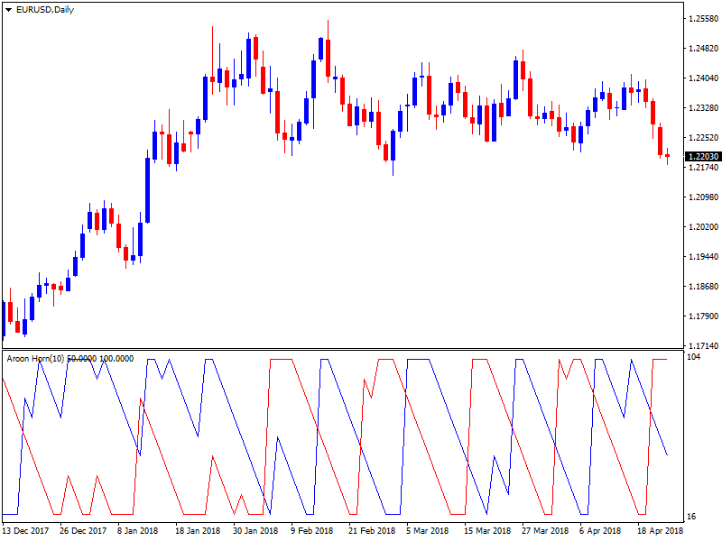This screenshot has width=722, height=541.
Task: Click the 1.17900 price level label
Action: [x=703, y=316]
